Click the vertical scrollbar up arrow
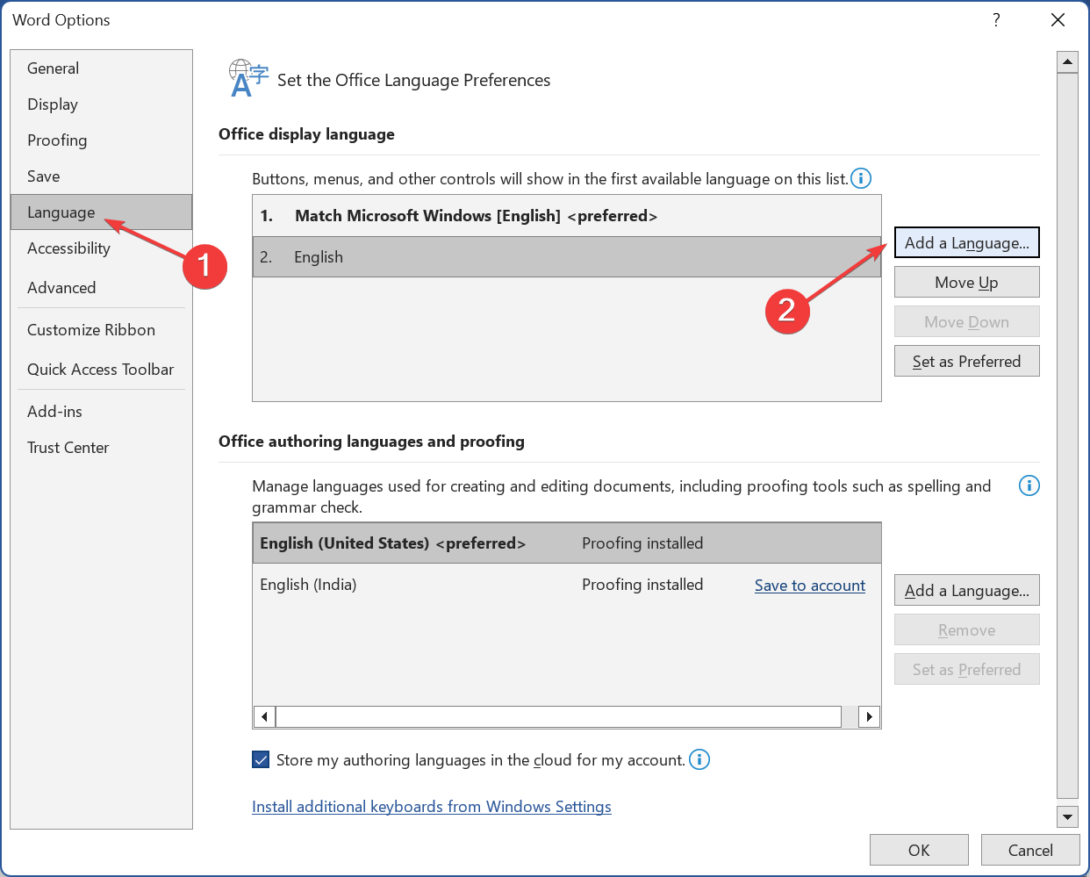The height and width of the screenshot is (877, 1090). tap(1067, 61)
